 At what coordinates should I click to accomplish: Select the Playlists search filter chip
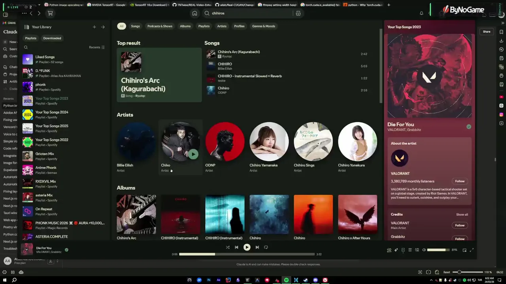coord(204,26)
